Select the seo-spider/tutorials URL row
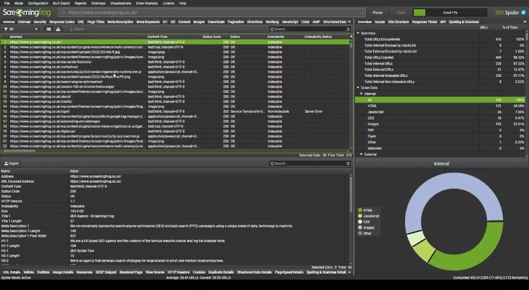 coord(175,62)
